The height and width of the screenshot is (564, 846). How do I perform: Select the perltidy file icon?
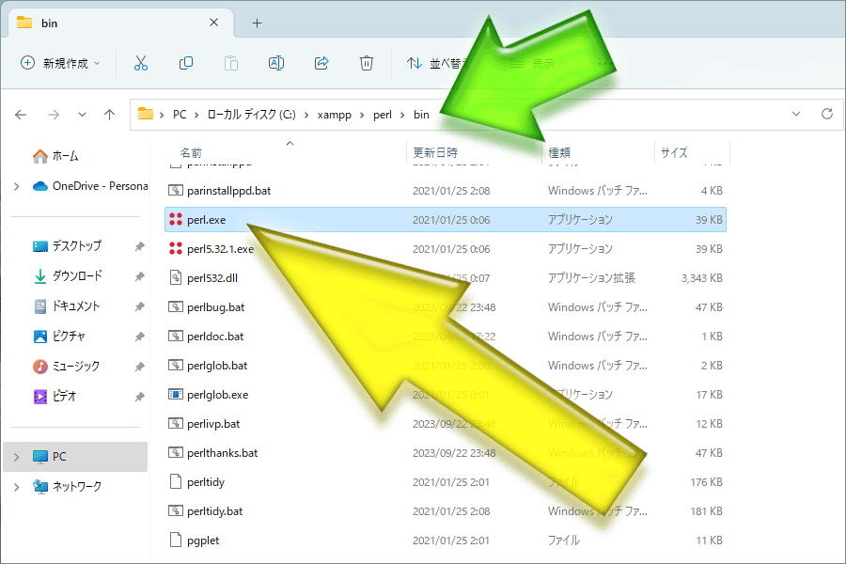point(176,481)
